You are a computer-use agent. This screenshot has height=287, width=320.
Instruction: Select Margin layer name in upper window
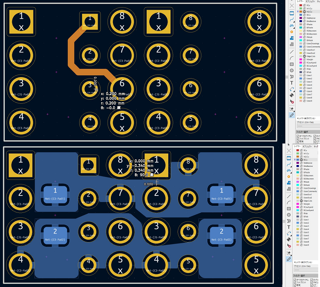point(310,60)
